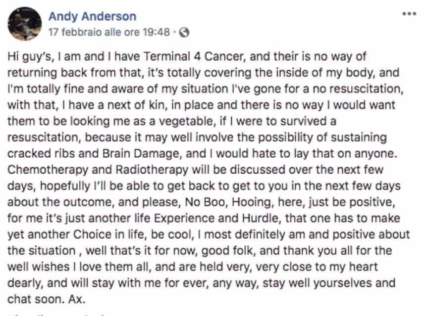Viewport: 423px width, 316px height.
Task: Click the phrase 'No Boo, Hooing' in the post
Action: click(x=228, y=202)
